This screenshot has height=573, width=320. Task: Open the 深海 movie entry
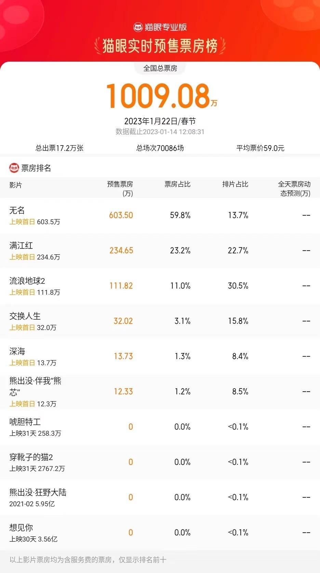coord(17,351)
